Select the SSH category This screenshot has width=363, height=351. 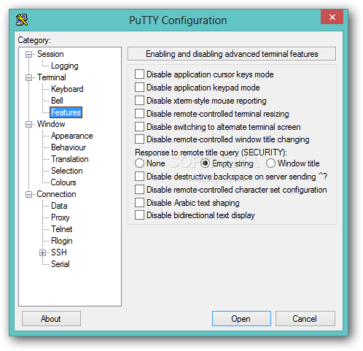pos(59,252)
